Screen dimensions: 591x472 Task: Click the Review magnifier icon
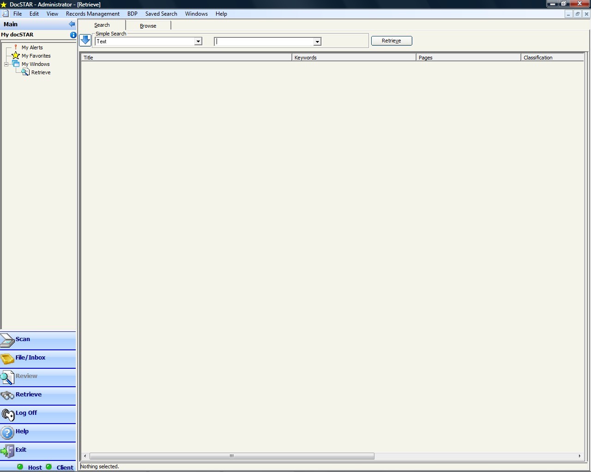7,377
